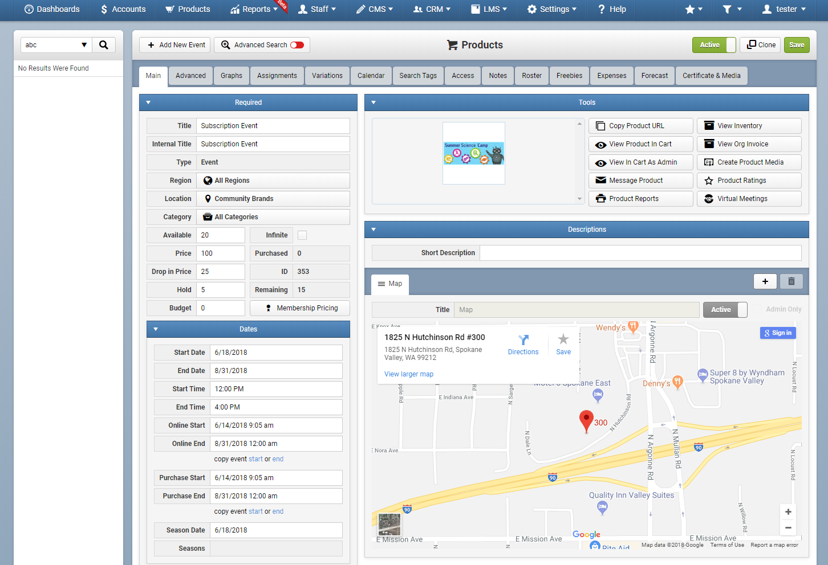Open the tester user dropdown
Viewport: 828px width, 565px height.
coord(784,9)
